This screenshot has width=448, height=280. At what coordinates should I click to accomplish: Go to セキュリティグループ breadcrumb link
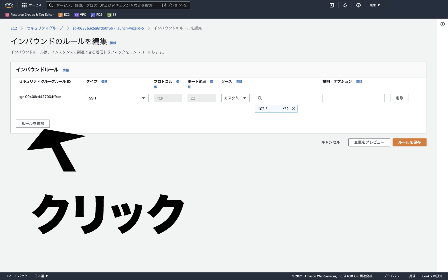pos(45,28)
